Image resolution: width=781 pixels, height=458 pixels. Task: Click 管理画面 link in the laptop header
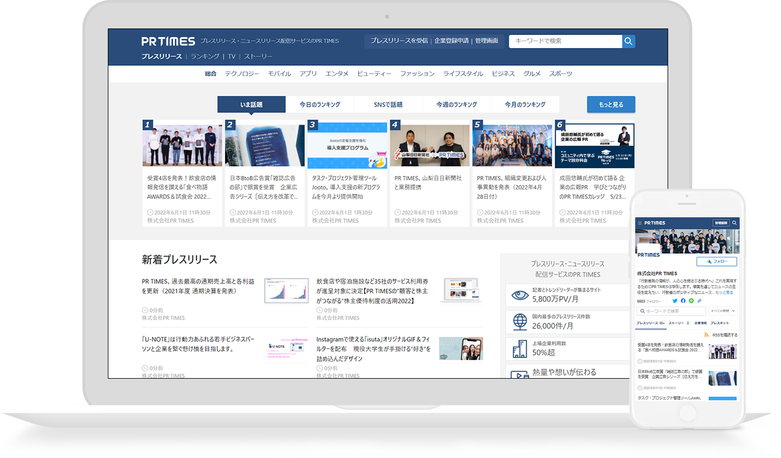click(x=487, y=41)
